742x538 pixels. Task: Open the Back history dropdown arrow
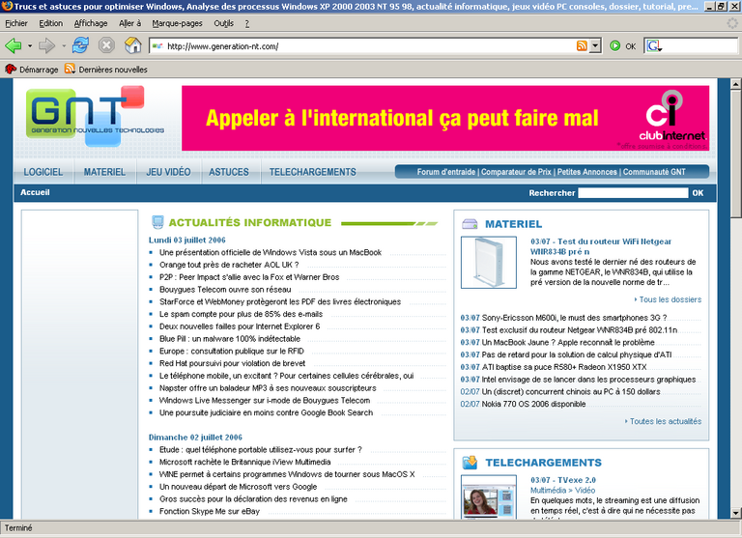click(x=30, y=46)
